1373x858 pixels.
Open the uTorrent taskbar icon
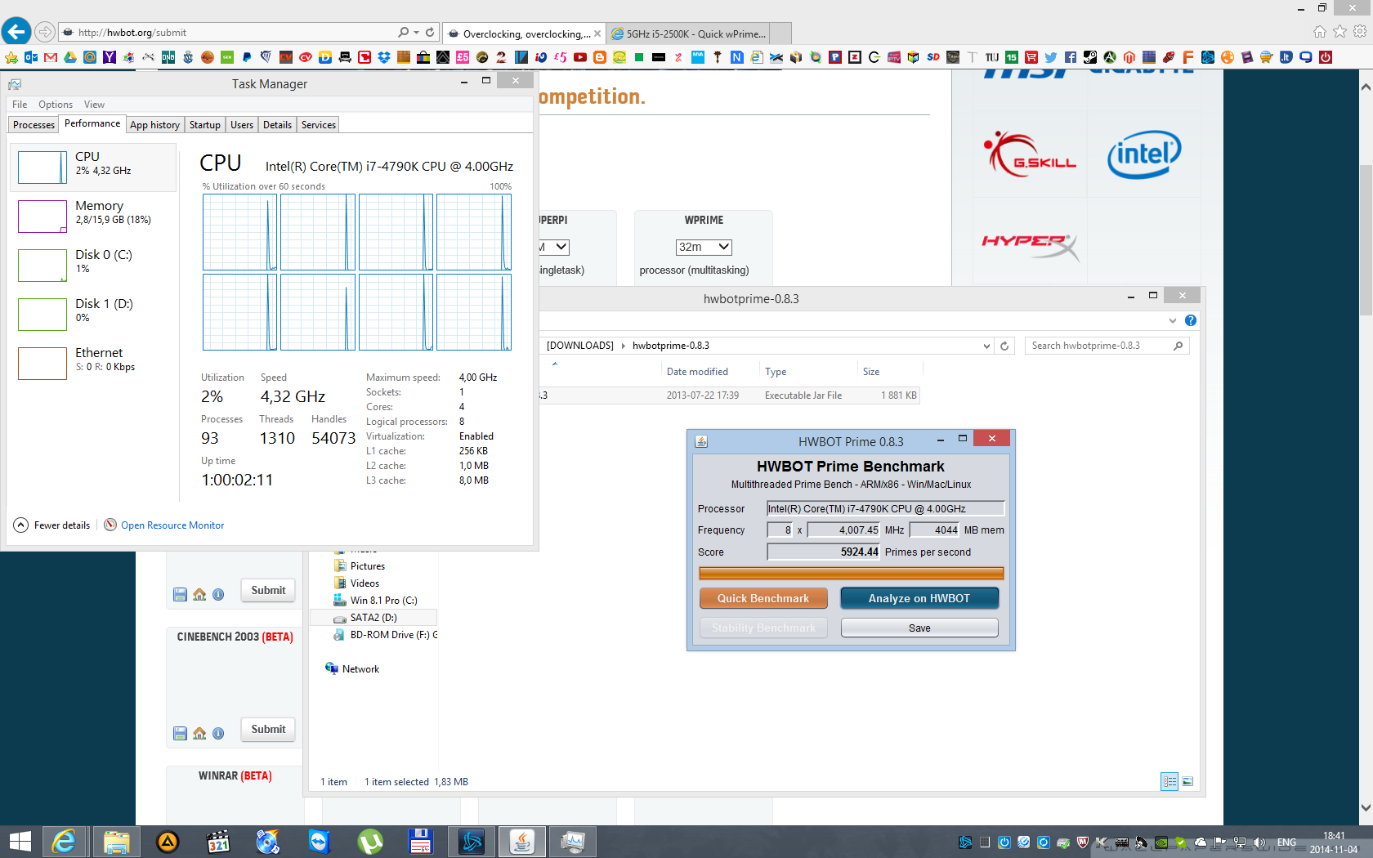(x=370, y=842)
